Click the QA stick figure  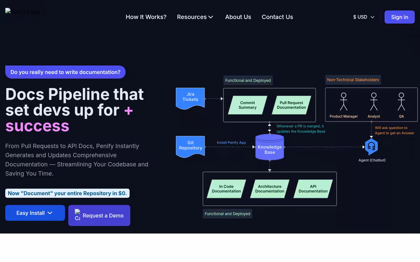pyautogui.click(x=401, y=102)
